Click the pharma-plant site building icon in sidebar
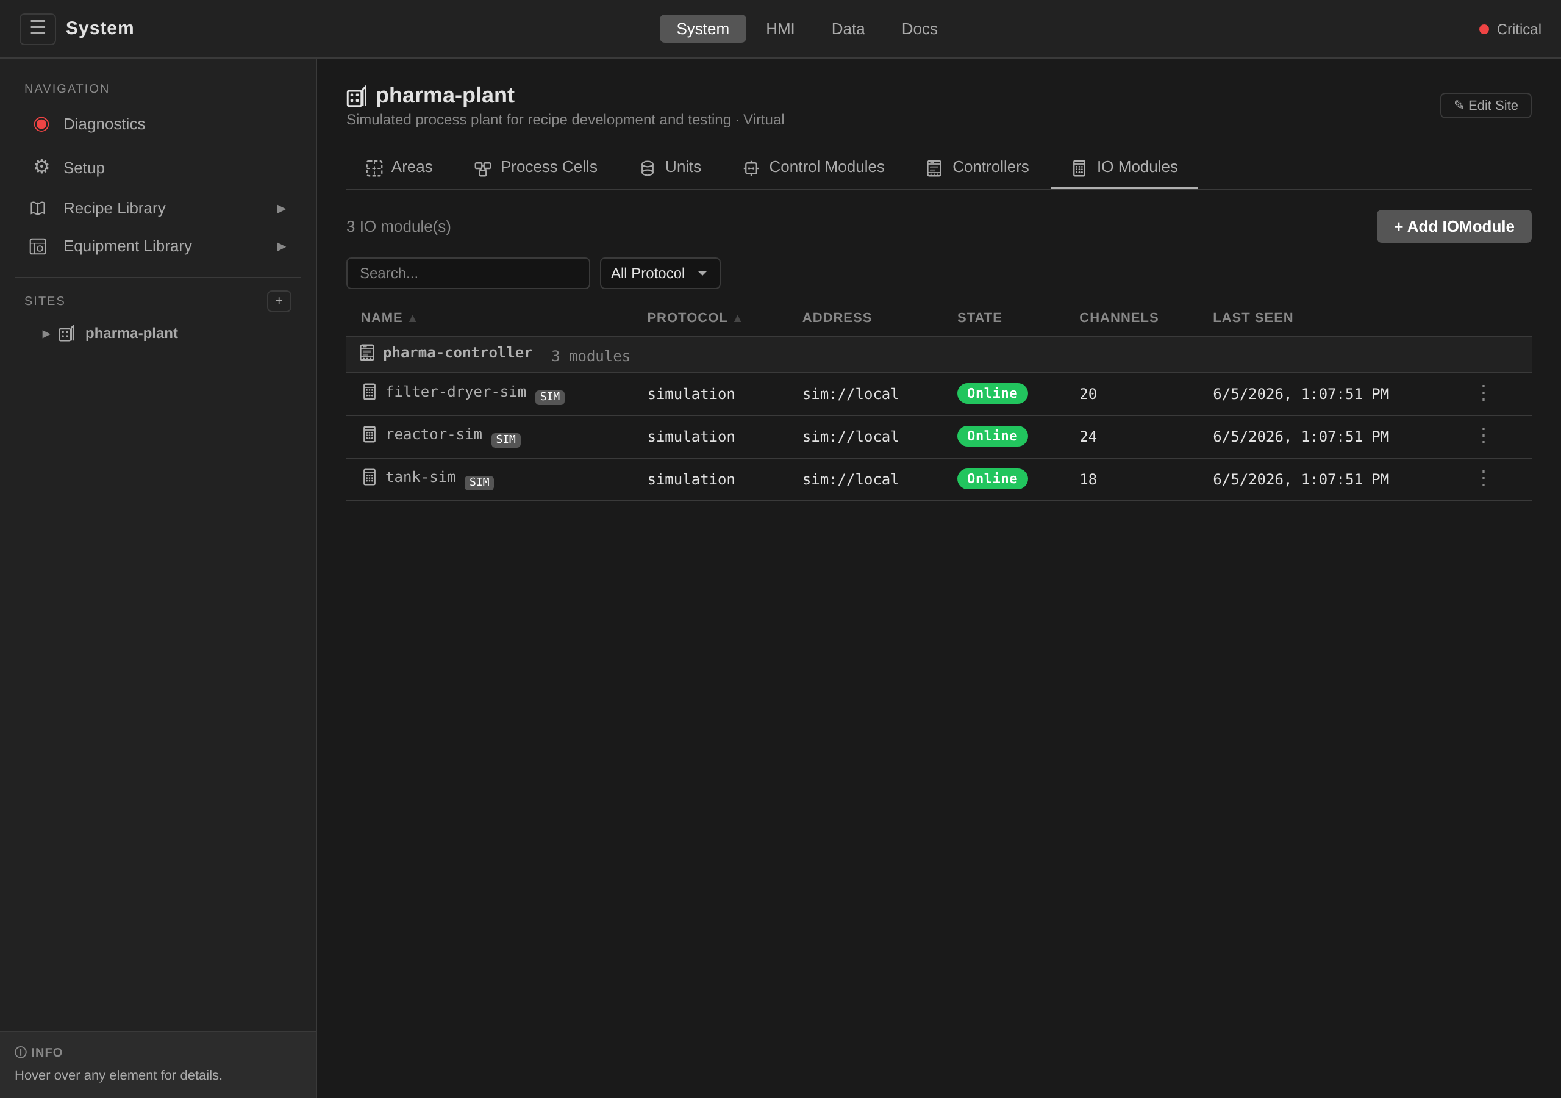Viewport: 1561px width, 1098px height. [66, 333]
